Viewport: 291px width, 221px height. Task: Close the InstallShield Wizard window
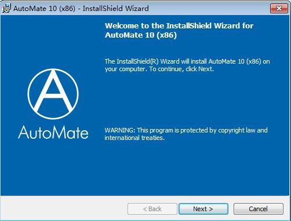279,8
